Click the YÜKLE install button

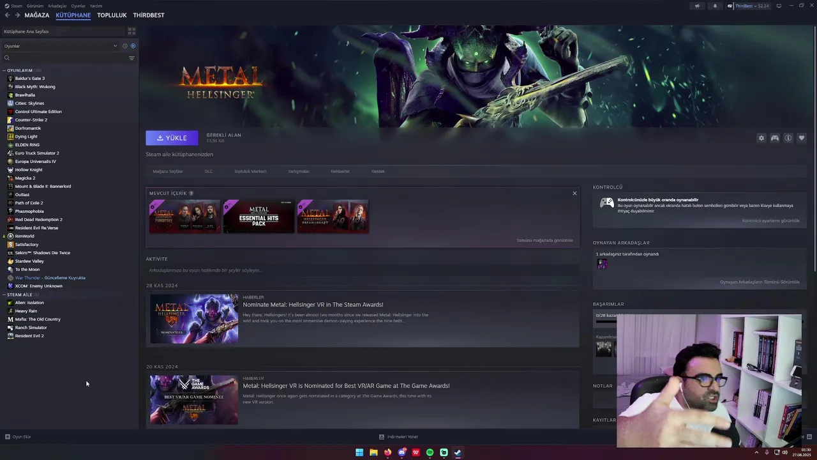(172, 137)
